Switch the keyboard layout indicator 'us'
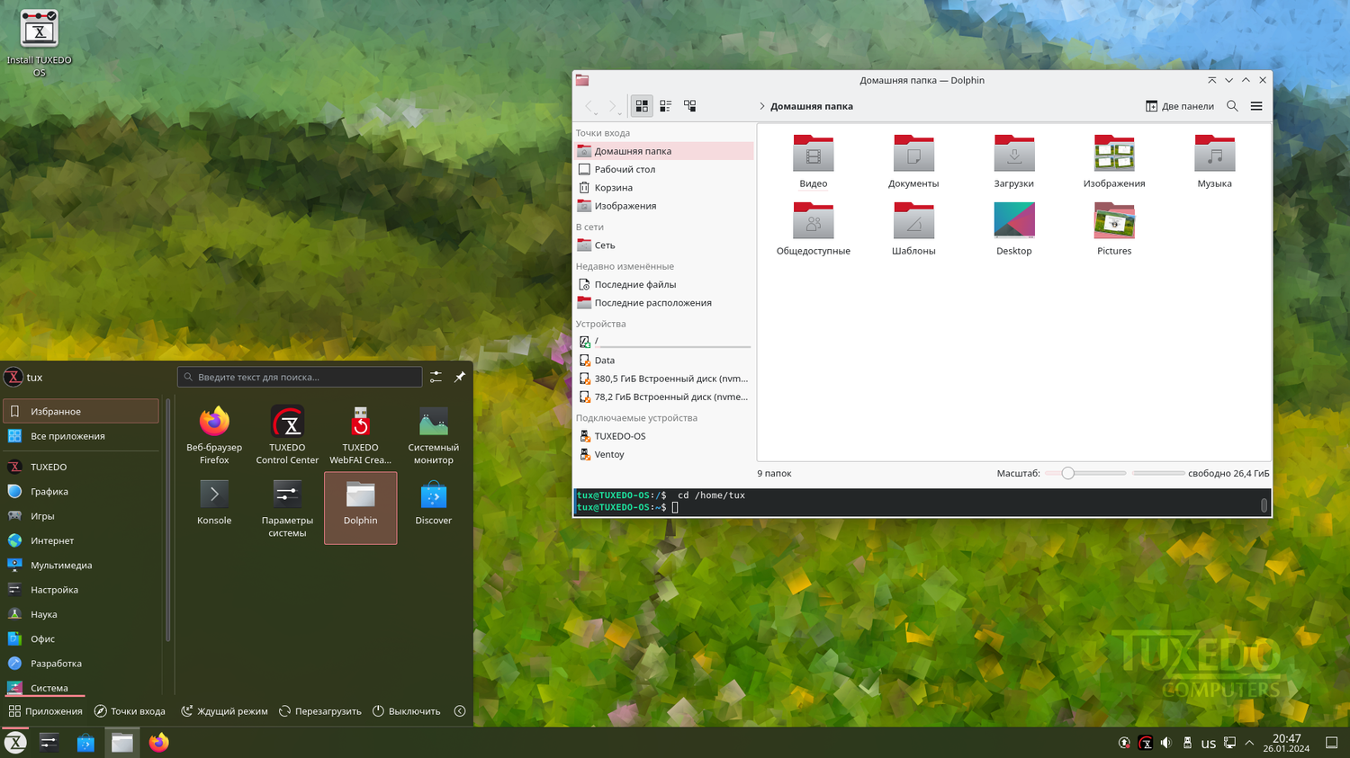 [1209, 744]
